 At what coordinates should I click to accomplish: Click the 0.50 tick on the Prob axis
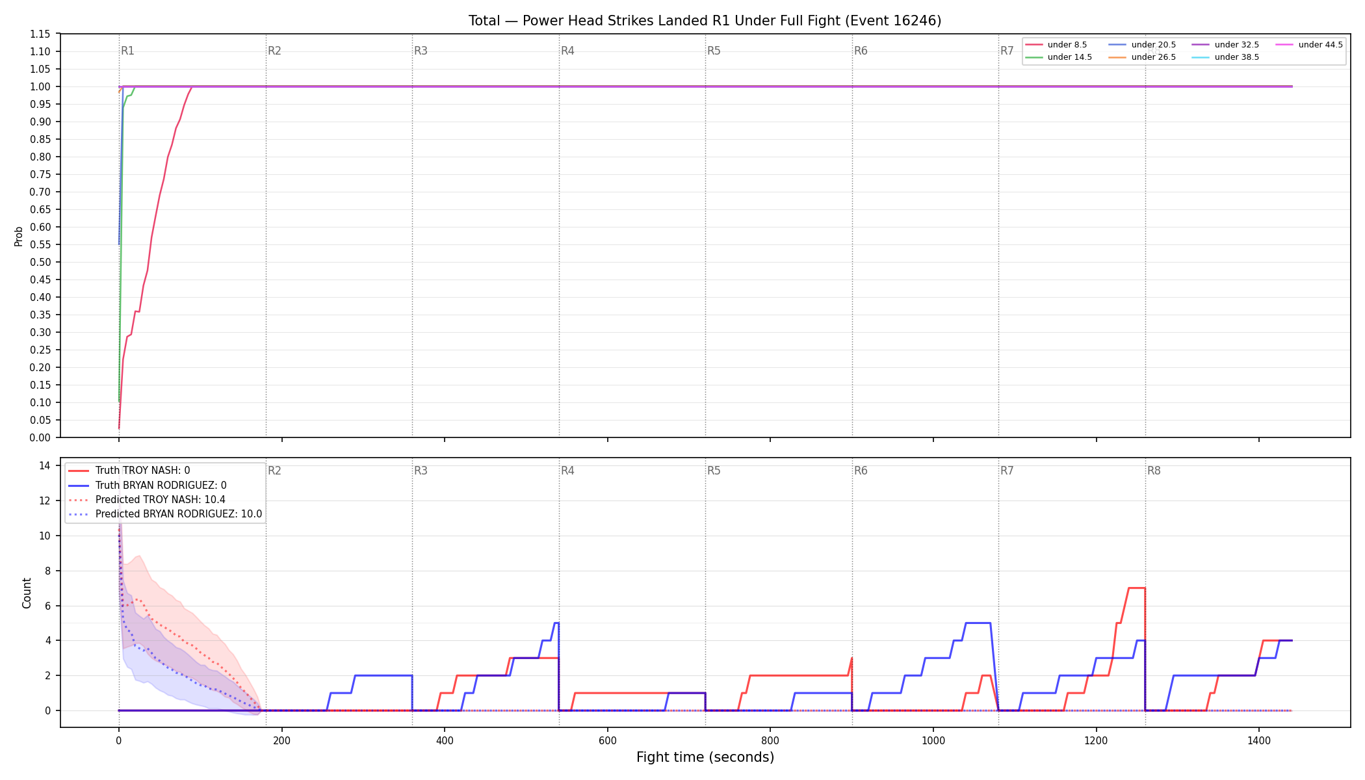(x=40, y=262)
